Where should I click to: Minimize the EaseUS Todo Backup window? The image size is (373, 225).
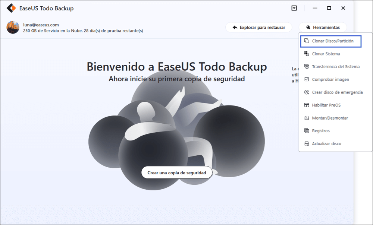point(315,8)
